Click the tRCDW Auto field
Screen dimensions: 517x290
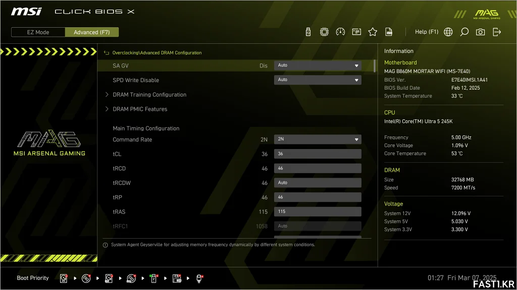pyautogui.click(x=318, y=182)
